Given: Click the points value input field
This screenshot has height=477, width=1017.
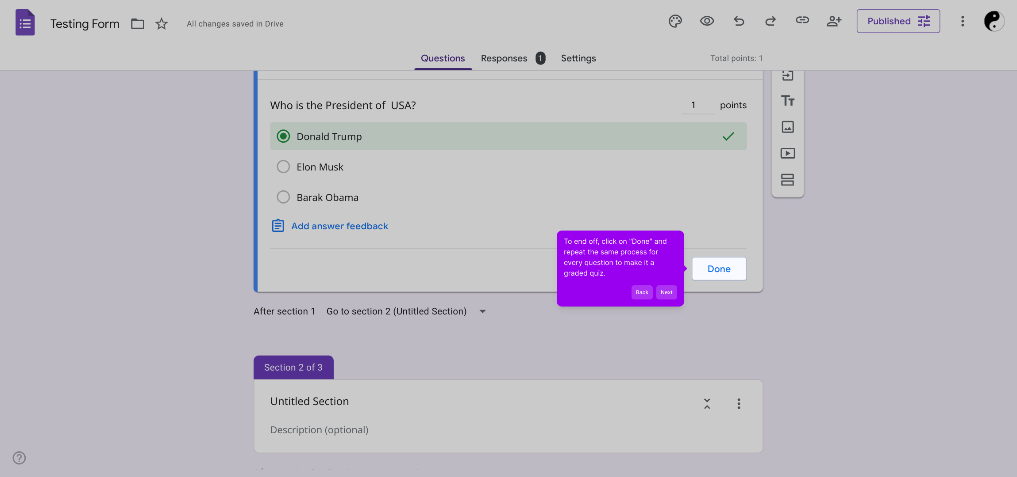Looking at the screenshot, I should click(697, 105).
